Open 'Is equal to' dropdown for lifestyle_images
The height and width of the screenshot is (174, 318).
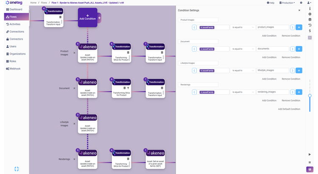243,70
